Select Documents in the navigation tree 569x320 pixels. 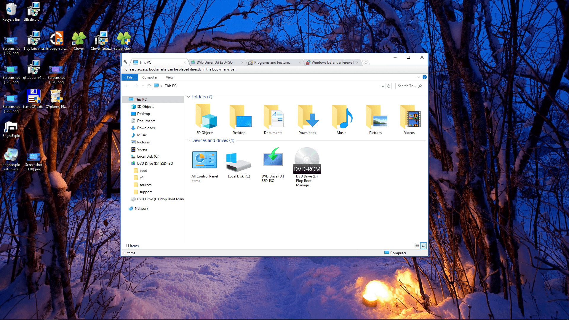coord(146,121)
